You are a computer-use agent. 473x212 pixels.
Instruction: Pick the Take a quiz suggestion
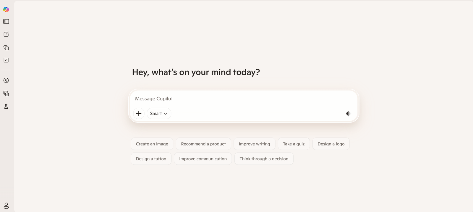[294, 144]
